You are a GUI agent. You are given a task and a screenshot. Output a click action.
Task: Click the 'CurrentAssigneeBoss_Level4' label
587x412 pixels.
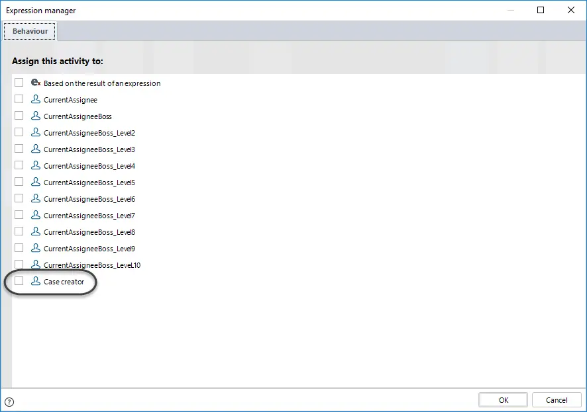(89, 166)
